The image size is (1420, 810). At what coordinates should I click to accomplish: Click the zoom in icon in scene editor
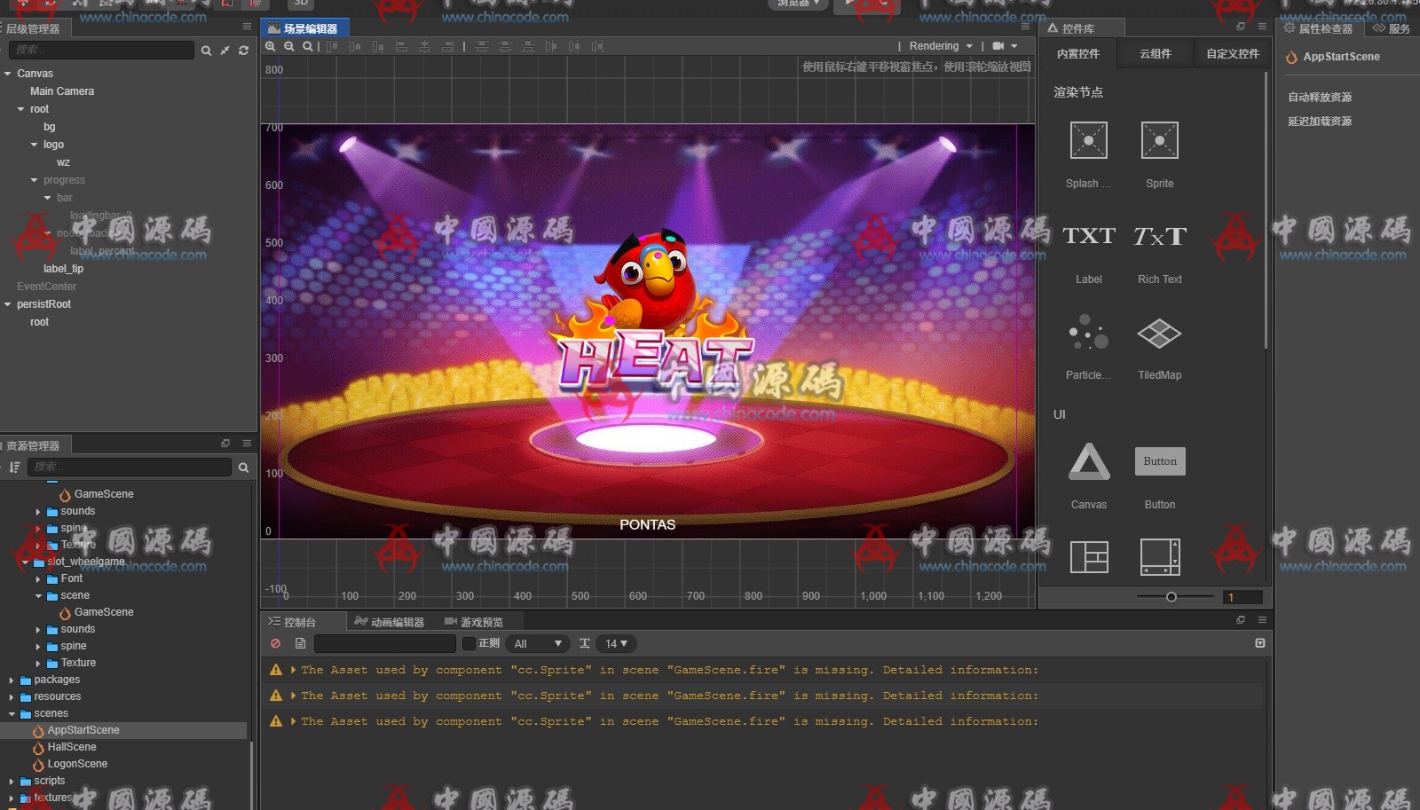271,46
